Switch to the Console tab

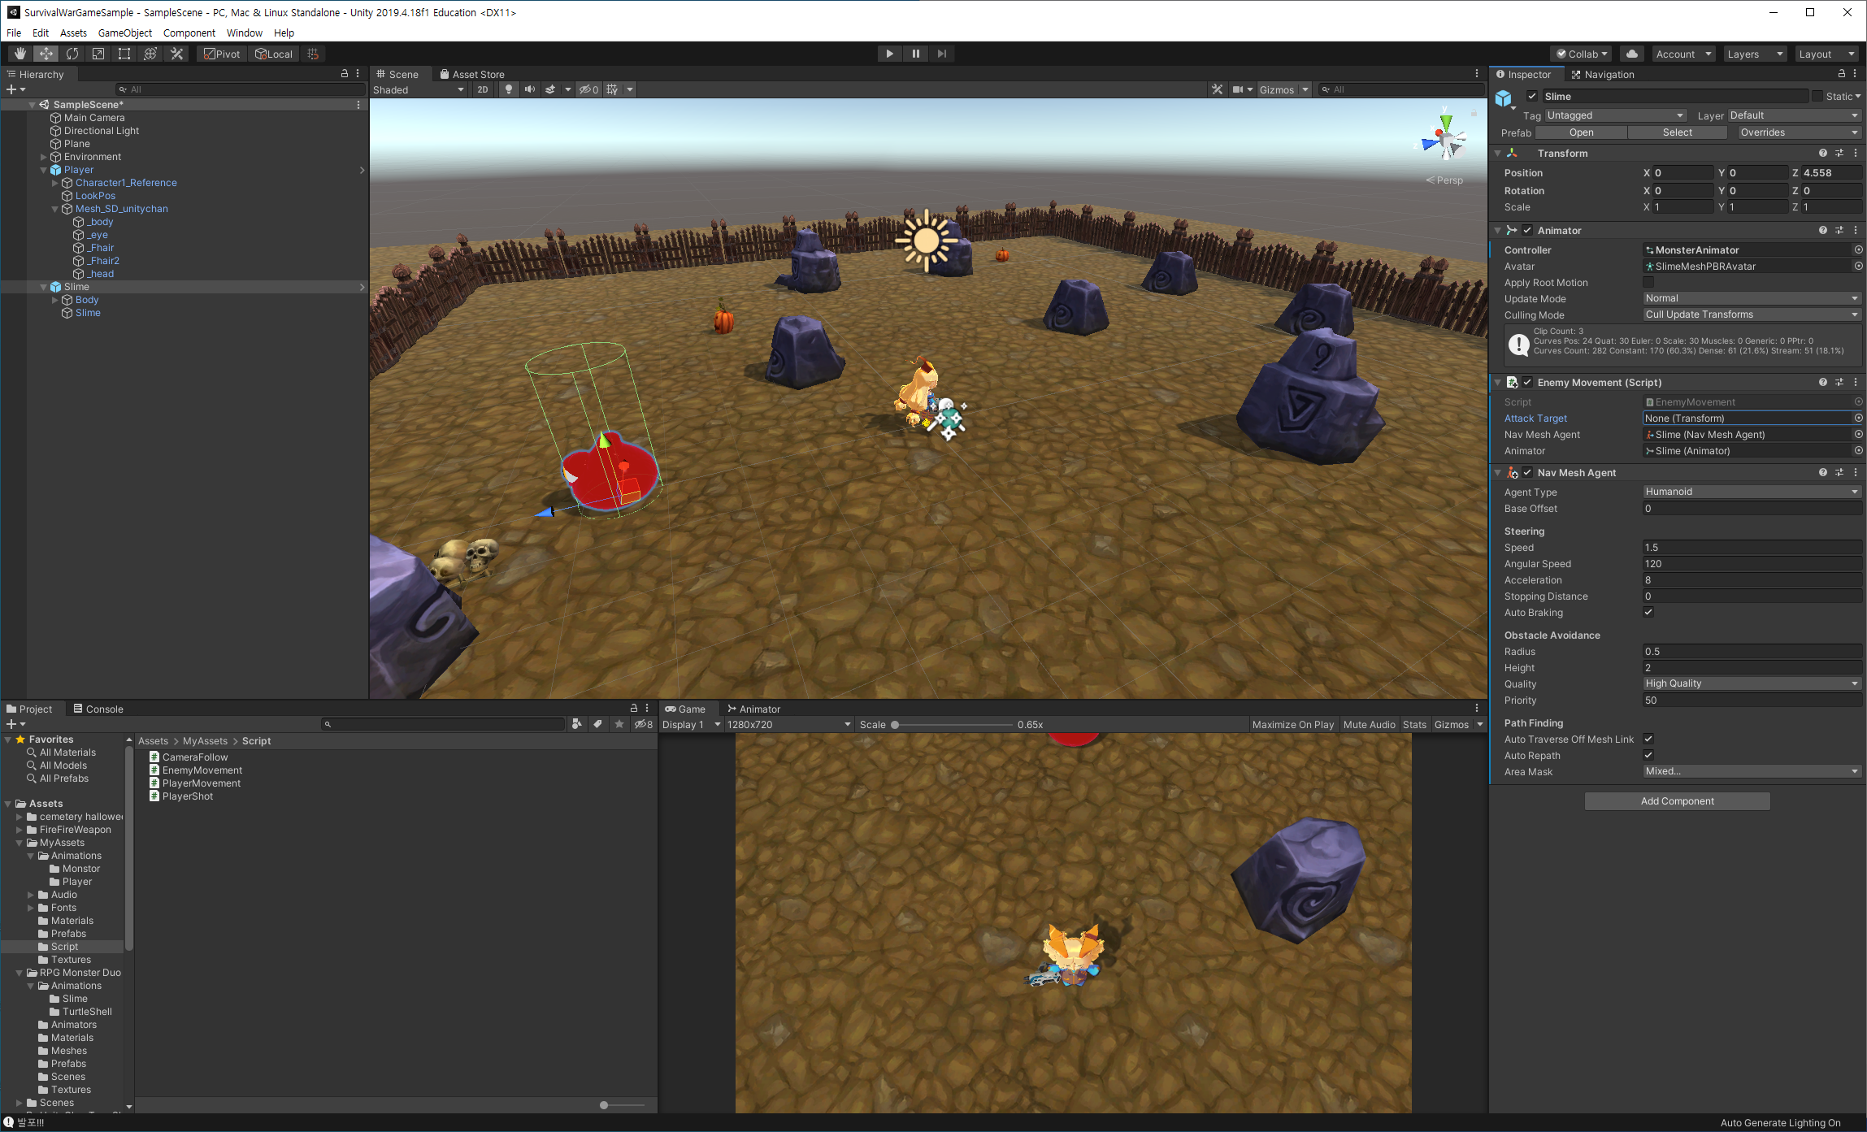(x=98, y=709)
